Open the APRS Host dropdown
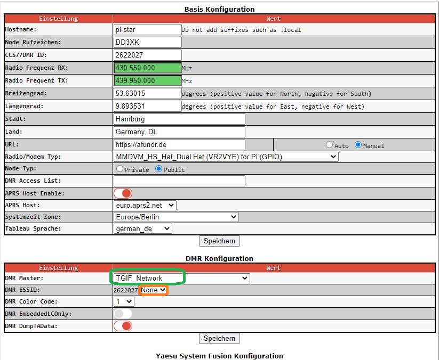 145,205
